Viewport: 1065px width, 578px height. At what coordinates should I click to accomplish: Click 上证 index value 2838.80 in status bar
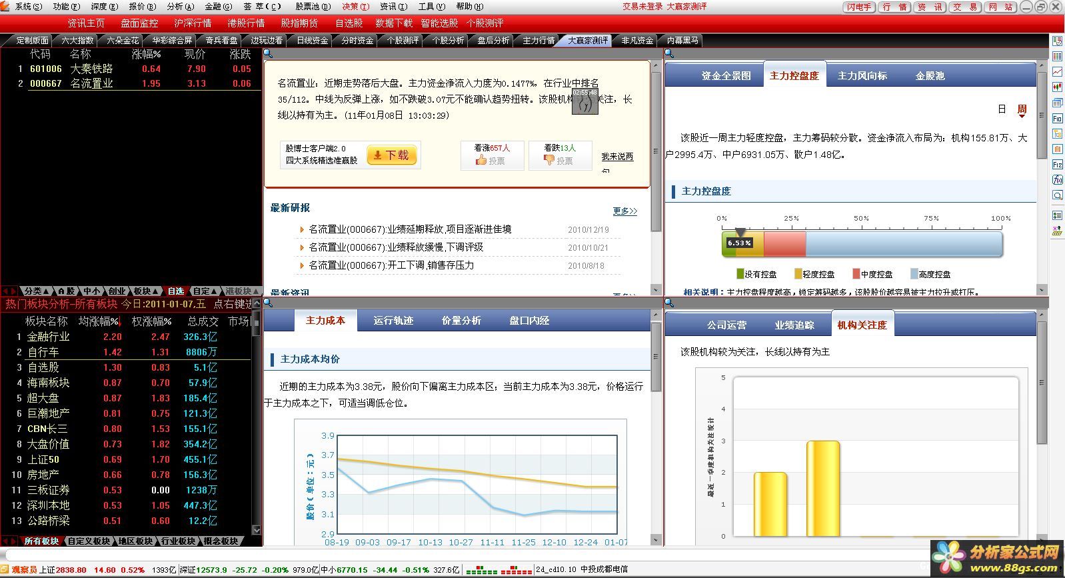[x=71, y=570]
